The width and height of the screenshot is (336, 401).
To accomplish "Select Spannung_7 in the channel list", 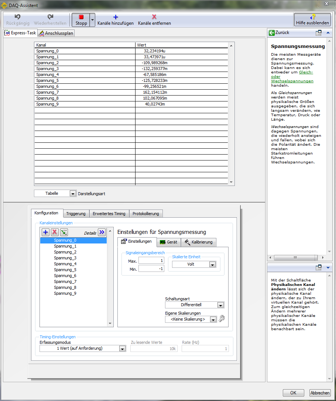I will click(x=73, y=281).
